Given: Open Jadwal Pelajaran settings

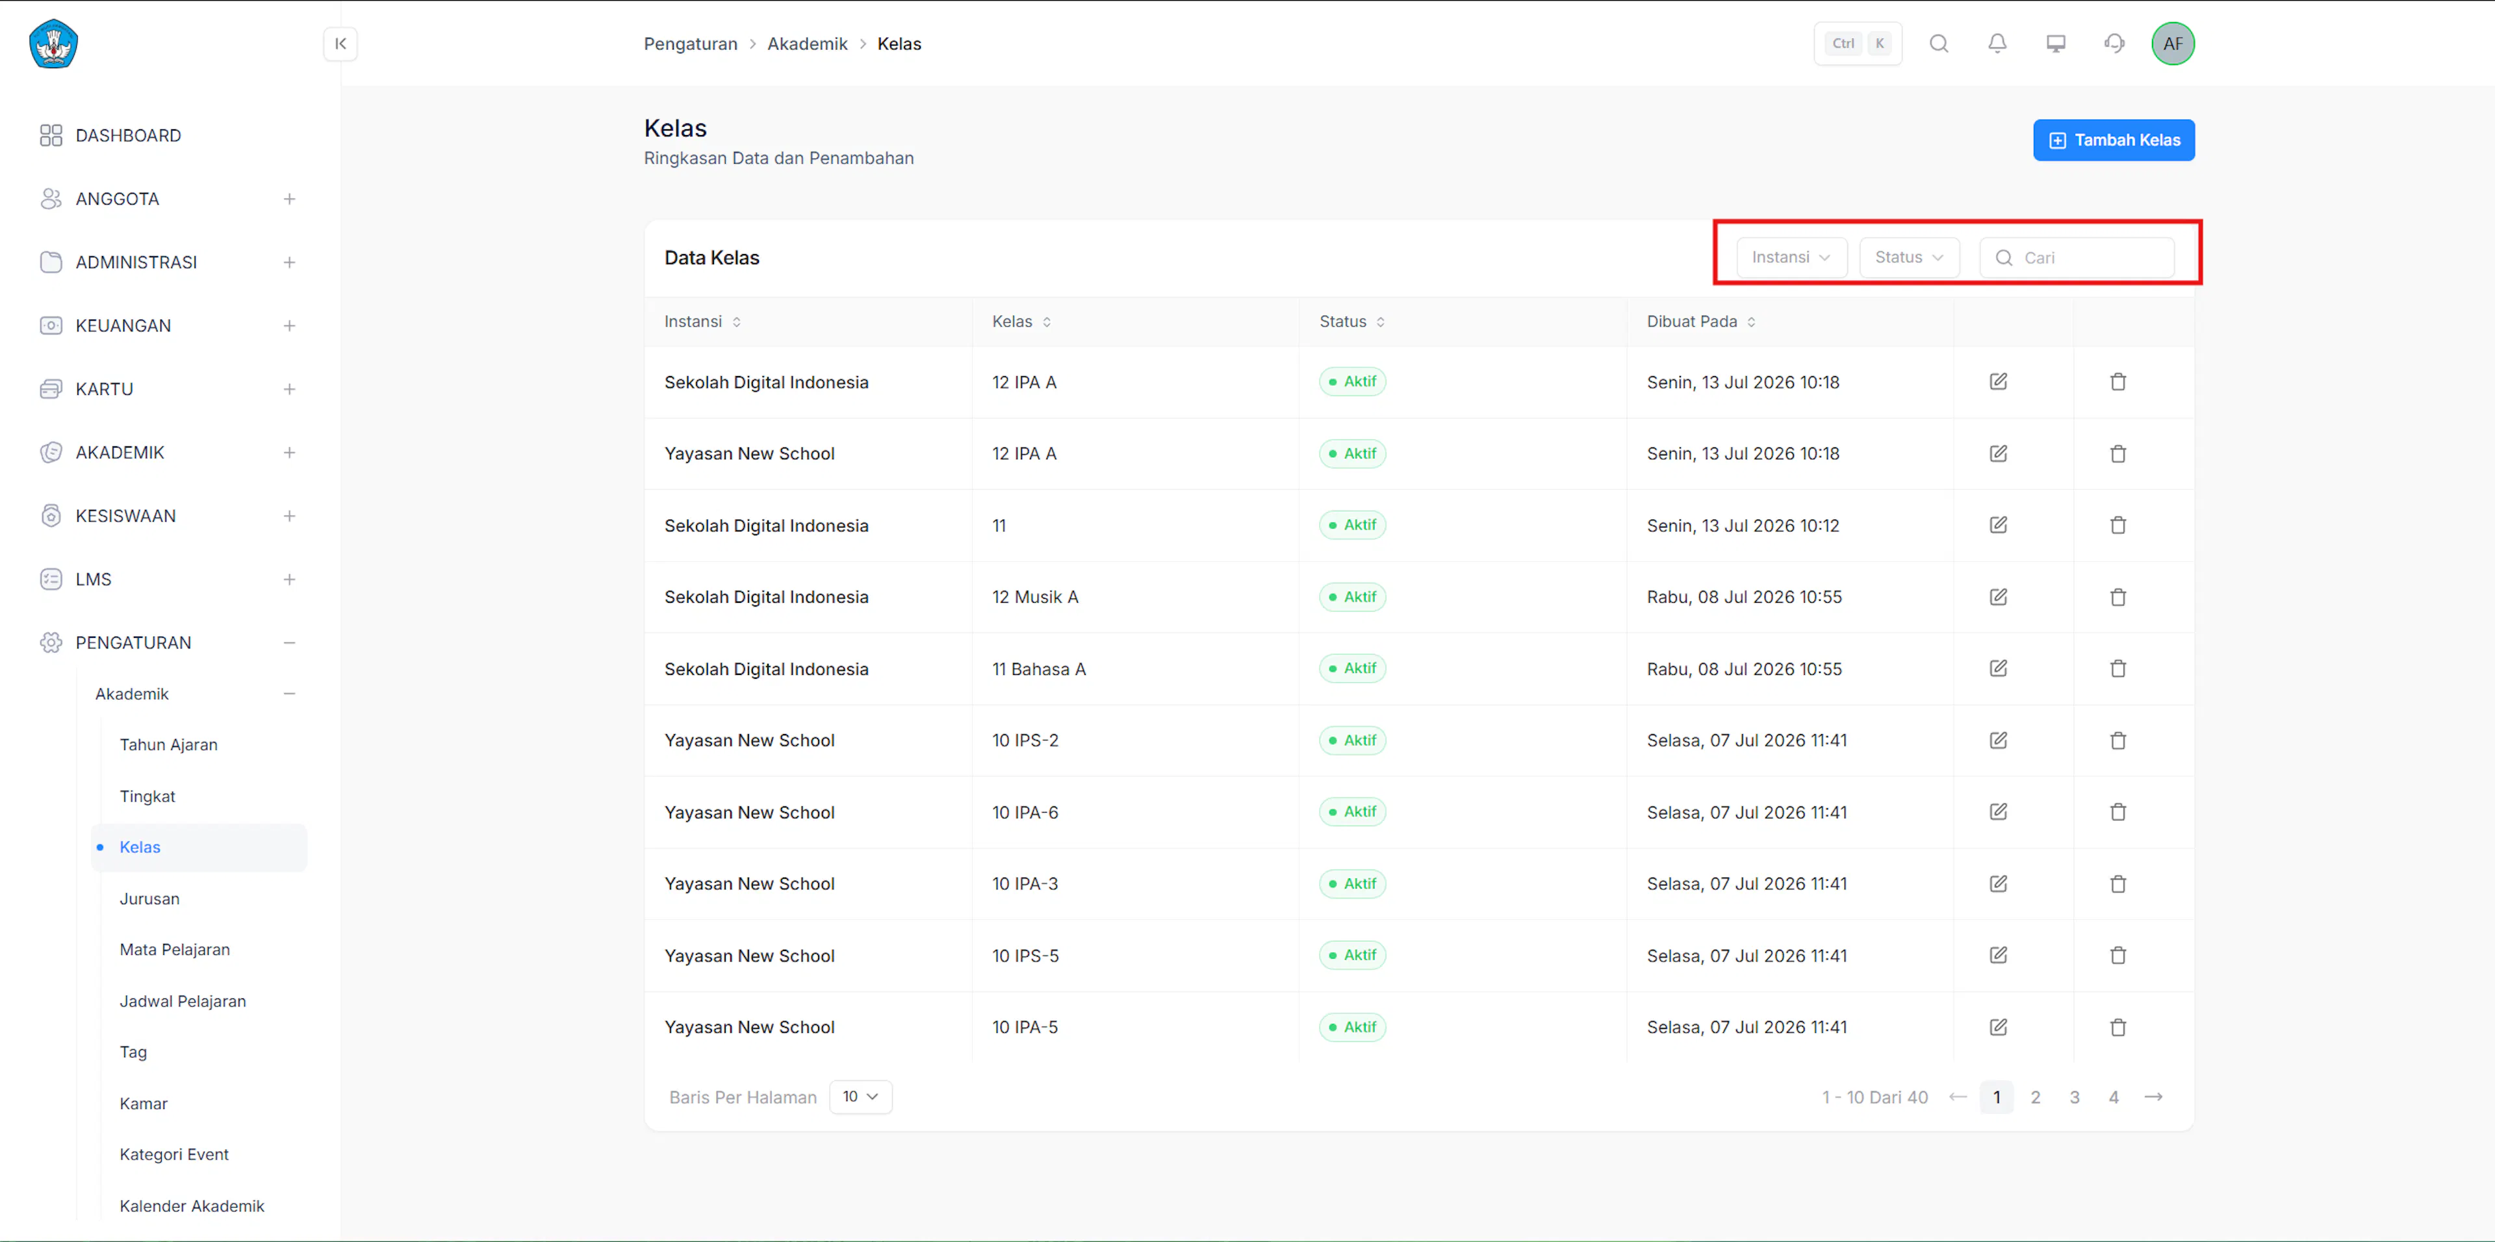Looking at the screenshot, I should point(182,1001).
